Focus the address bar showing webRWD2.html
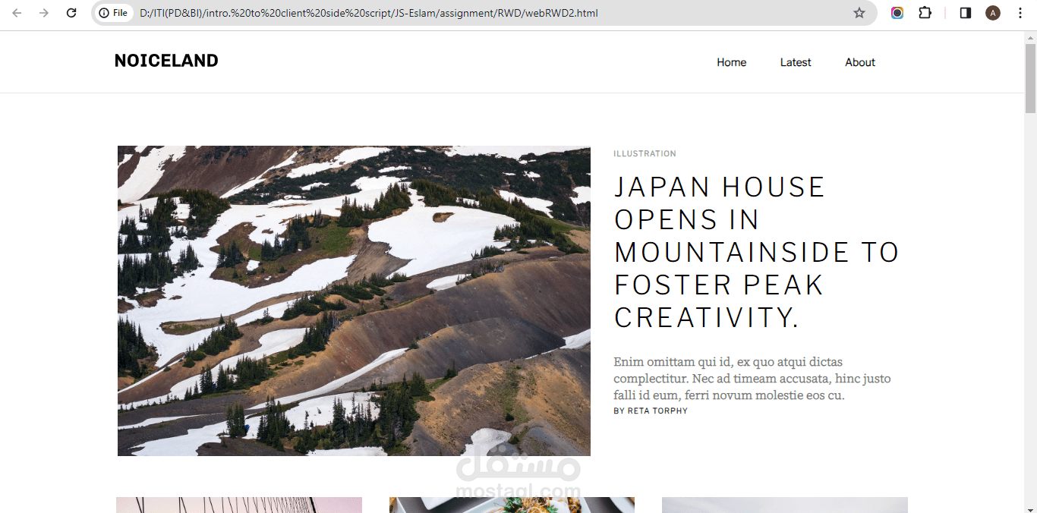 click(486, 13)
